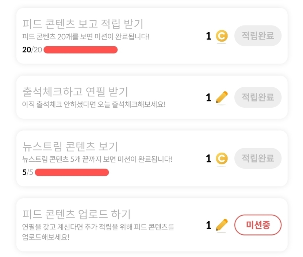The height and width of the screenshot is (257, 303).
Task: Click the 5/5 red progress bar
Action: tap(72, 172)
